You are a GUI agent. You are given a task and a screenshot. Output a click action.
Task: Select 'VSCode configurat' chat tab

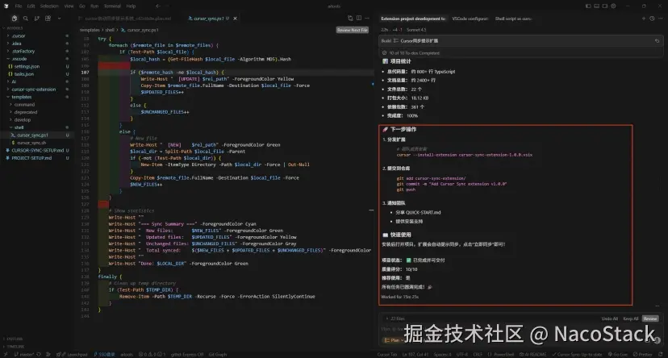[x=470, y=19]
